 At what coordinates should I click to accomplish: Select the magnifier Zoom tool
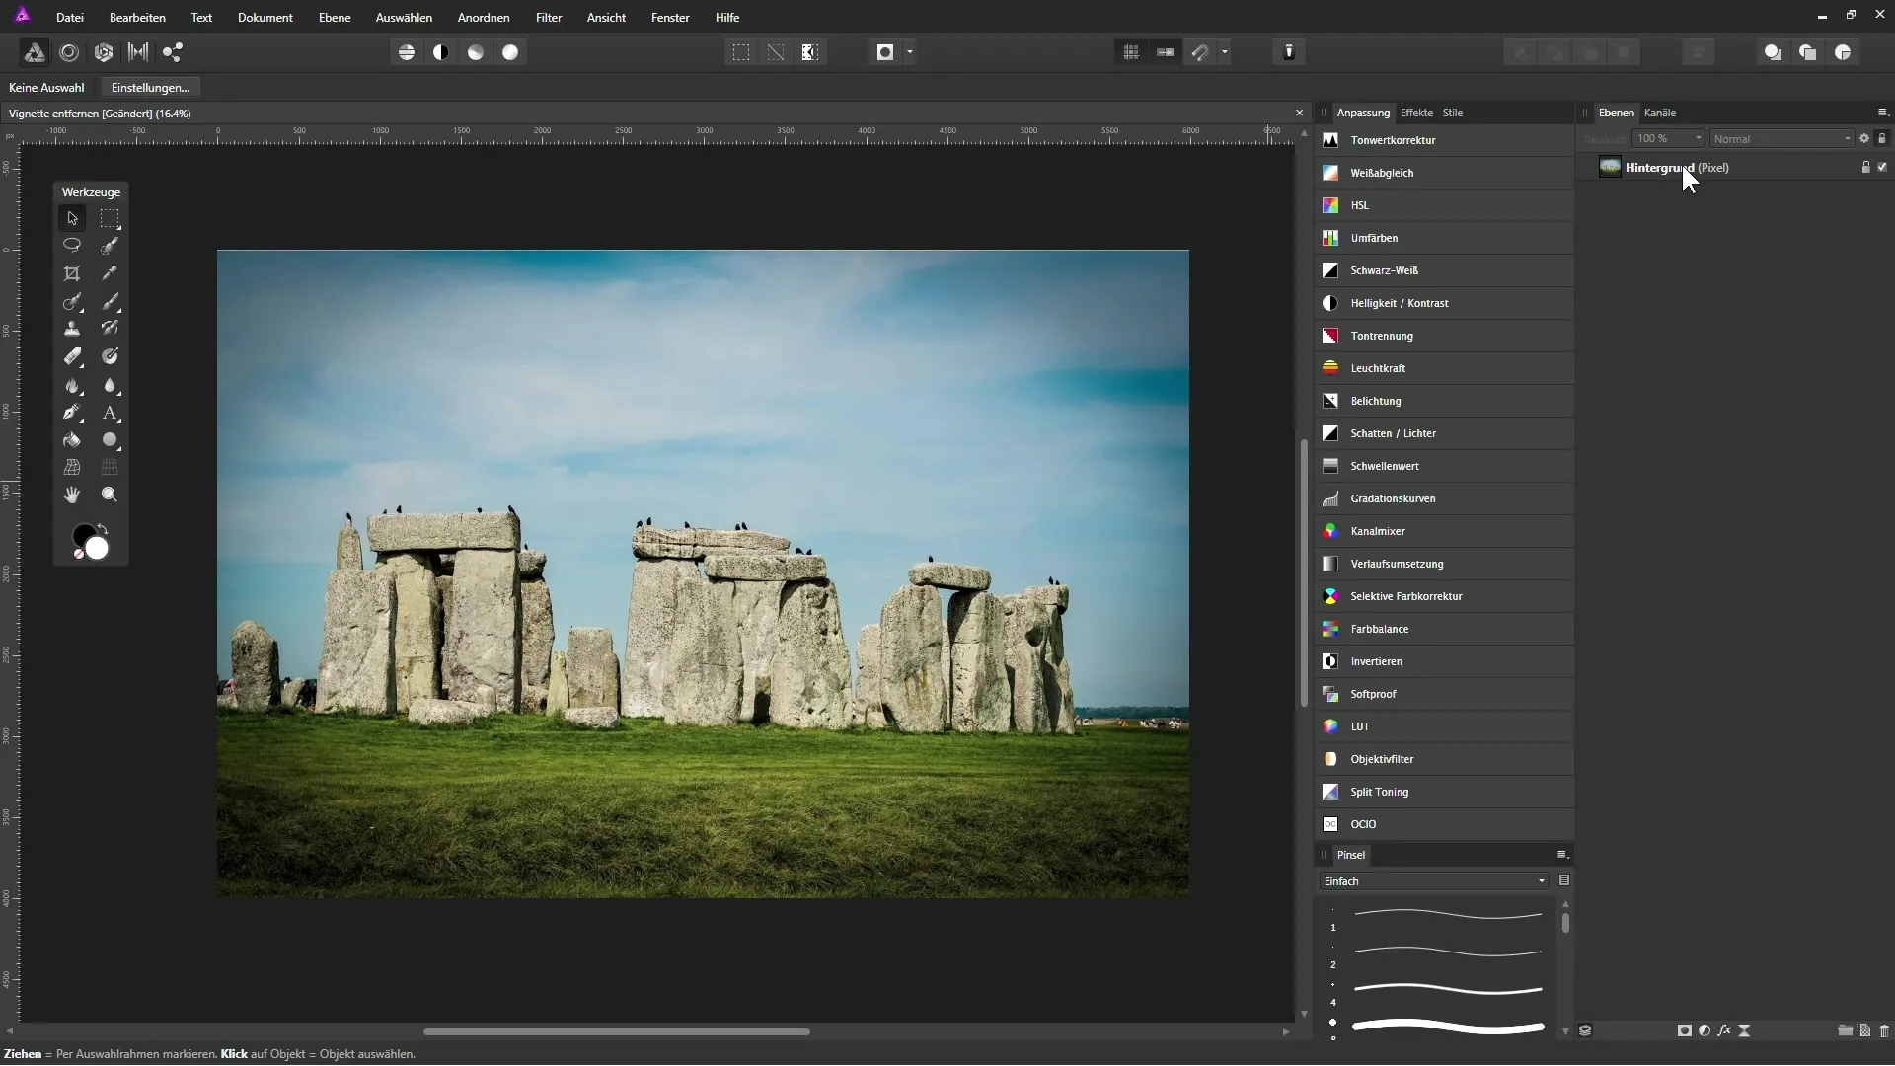[110, 495]
